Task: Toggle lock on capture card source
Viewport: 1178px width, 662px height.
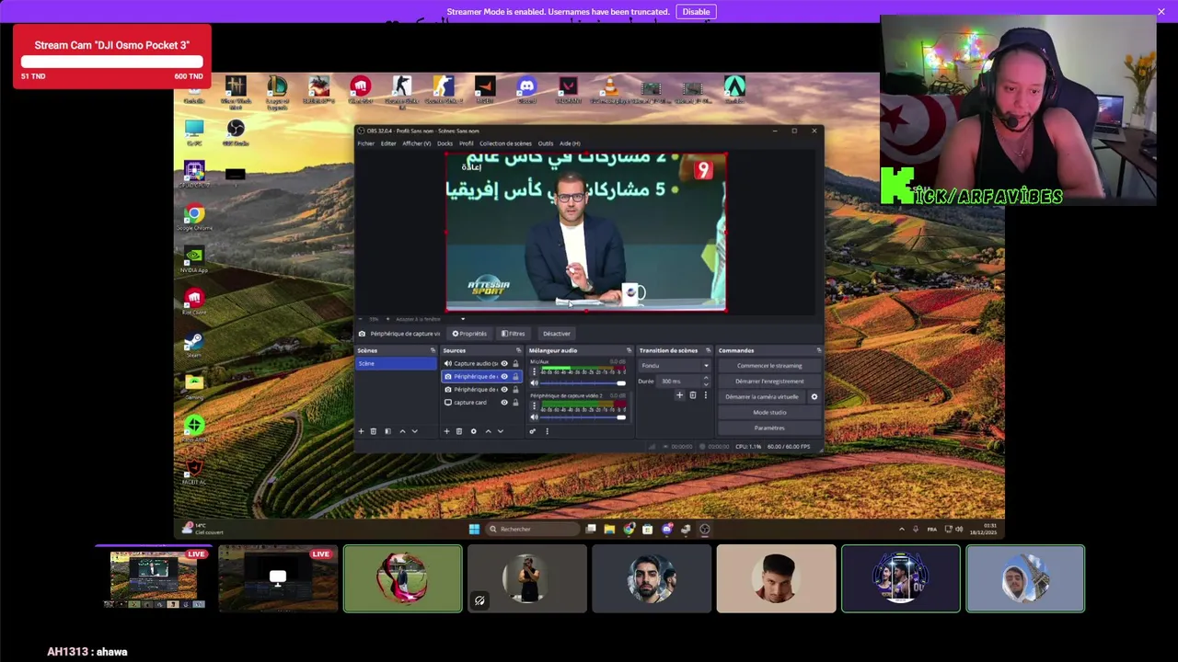Action: 515,402
